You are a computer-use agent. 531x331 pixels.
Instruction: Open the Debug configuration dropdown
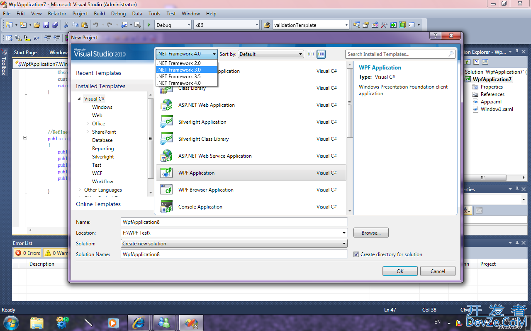(173, 25)
